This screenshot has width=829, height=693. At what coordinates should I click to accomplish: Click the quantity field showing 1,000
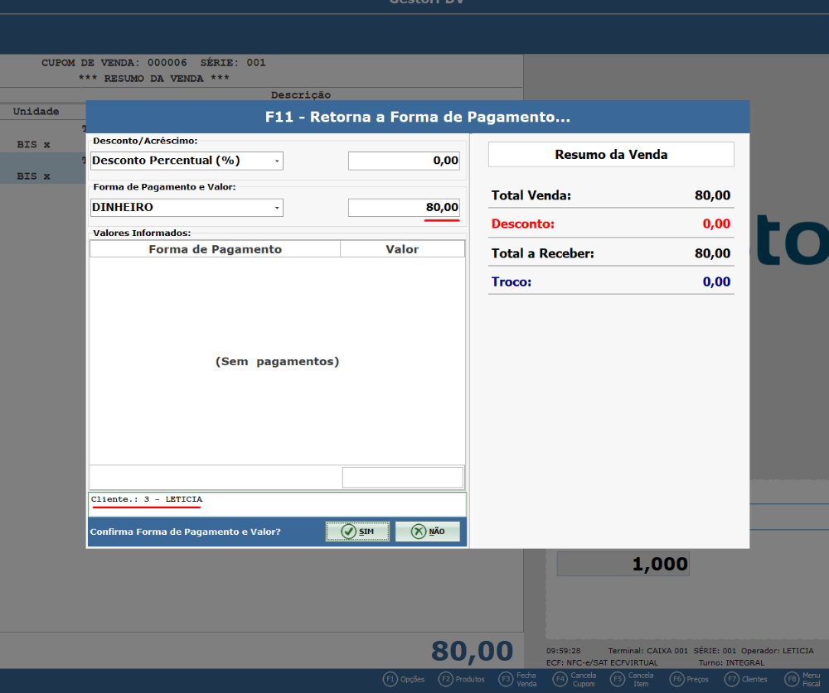(623, 564)
